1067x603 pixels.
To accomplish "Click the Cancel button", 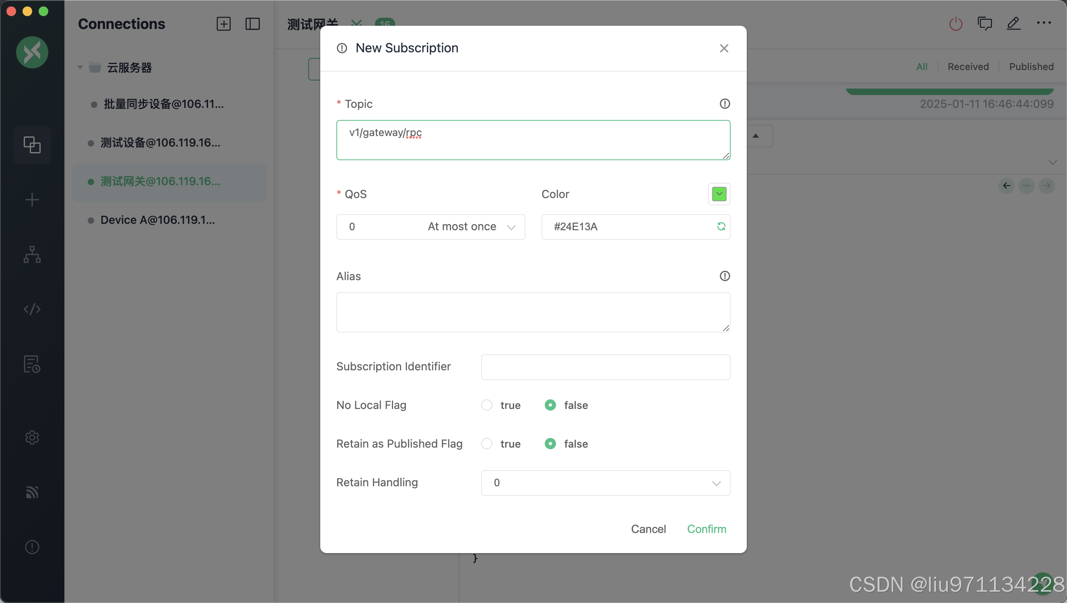I will 648,529.
